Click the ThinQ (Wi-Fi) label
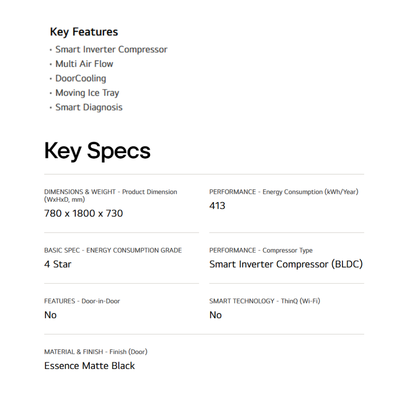The height and width of the screenshot is (402, 402). pyautogui.click(x=265, y=301)
